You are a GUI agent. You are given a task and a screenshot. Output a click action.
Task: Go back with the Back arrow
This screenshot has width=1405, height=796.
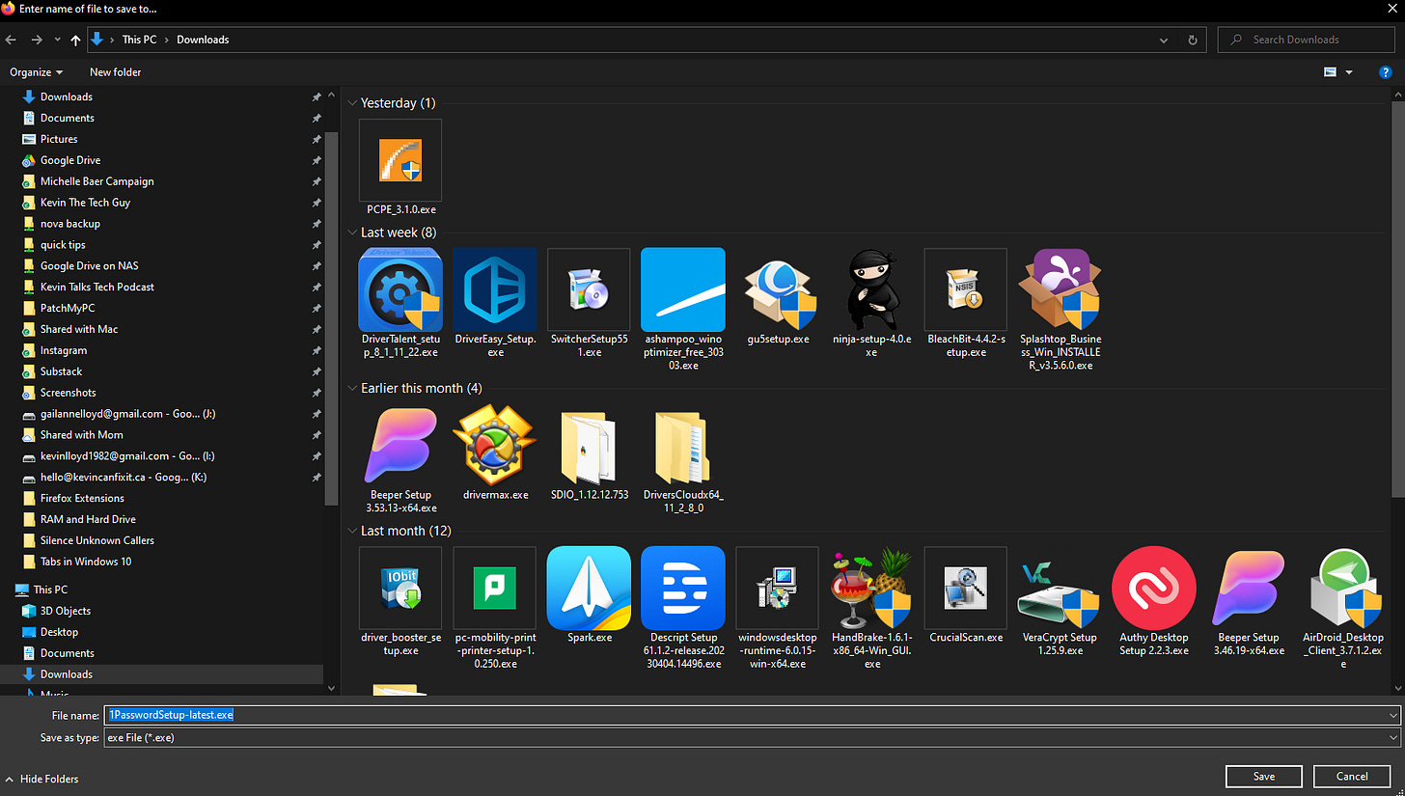[12, 40]
